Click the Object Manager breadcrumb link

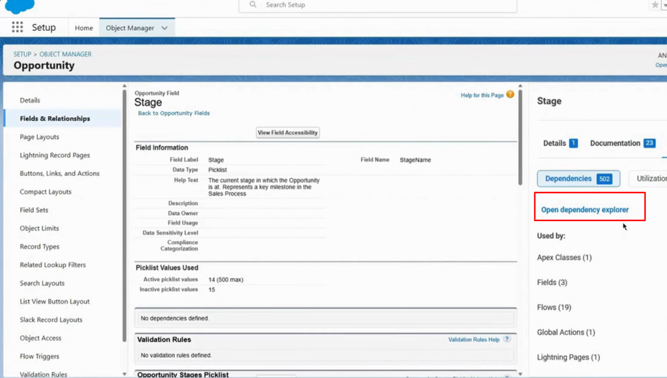(65, 54)
